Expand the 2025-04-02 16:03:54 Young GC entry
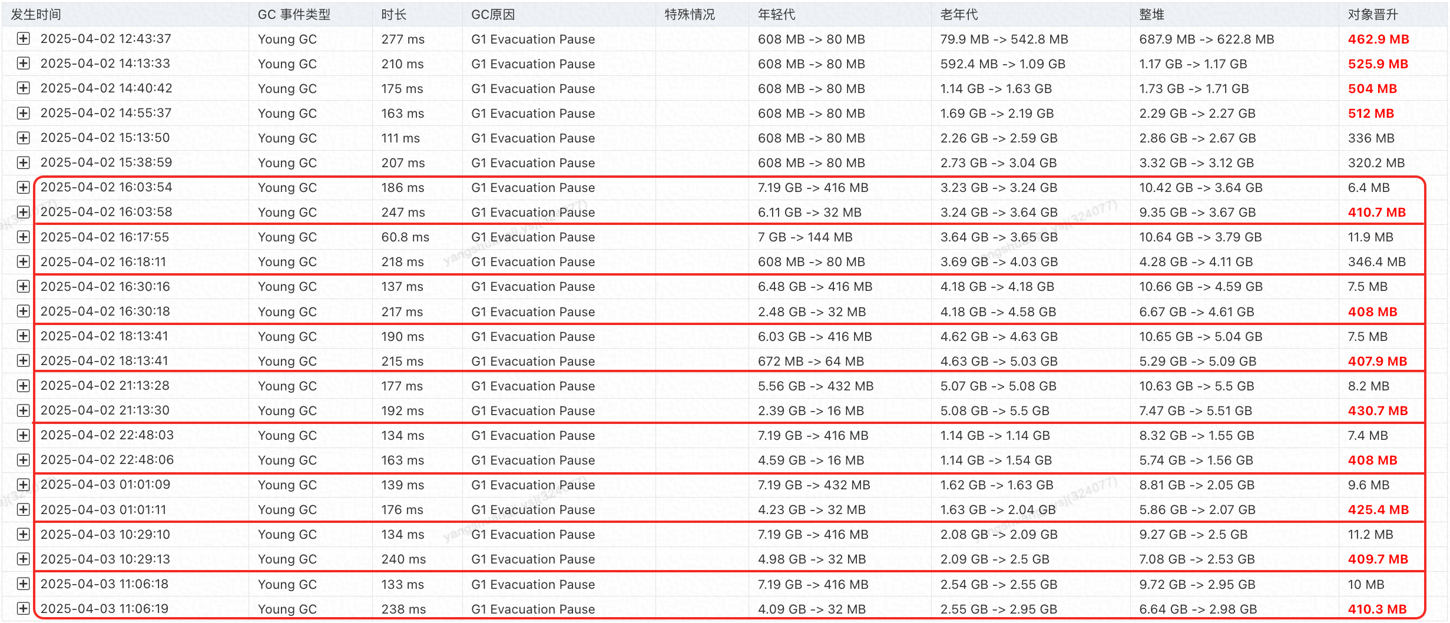The width and height of the screenshot is (1450, 623). pyautogui.click(x=23, y=187)
